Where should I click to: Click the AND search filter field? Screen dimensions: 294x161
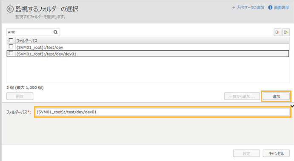[x=30, y=32]
